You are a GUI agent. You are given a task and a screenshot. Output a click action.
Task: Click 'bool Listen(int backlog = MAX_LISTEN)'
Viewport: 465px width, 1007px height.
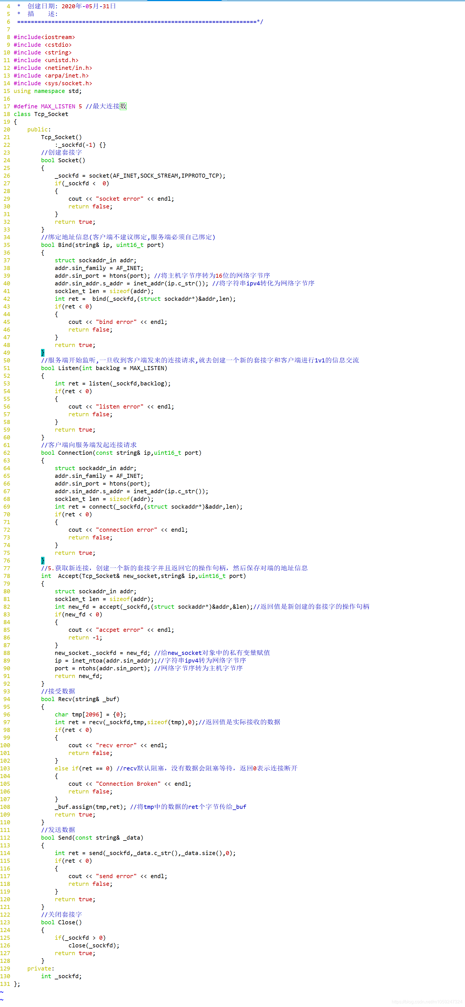(104, 368)
